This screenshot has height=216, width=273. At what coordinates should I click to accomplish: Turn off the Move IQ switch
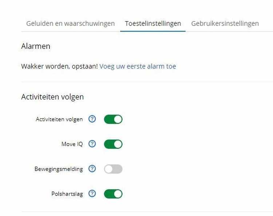pos(113,144)
